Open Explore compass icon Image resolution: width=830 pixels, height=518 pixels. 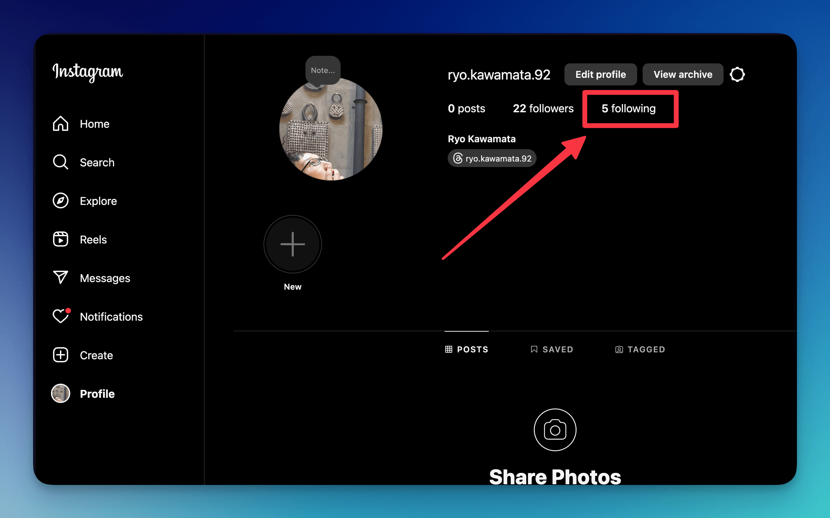(x=60, y=201)
